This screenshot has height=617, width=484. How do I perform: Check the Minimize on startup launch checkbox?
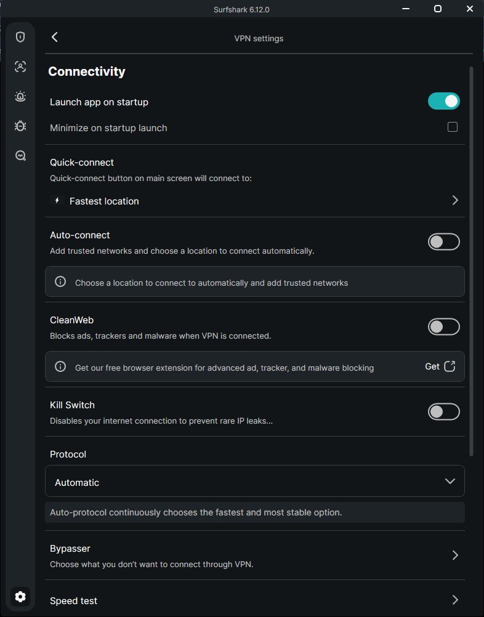point(453,127)
